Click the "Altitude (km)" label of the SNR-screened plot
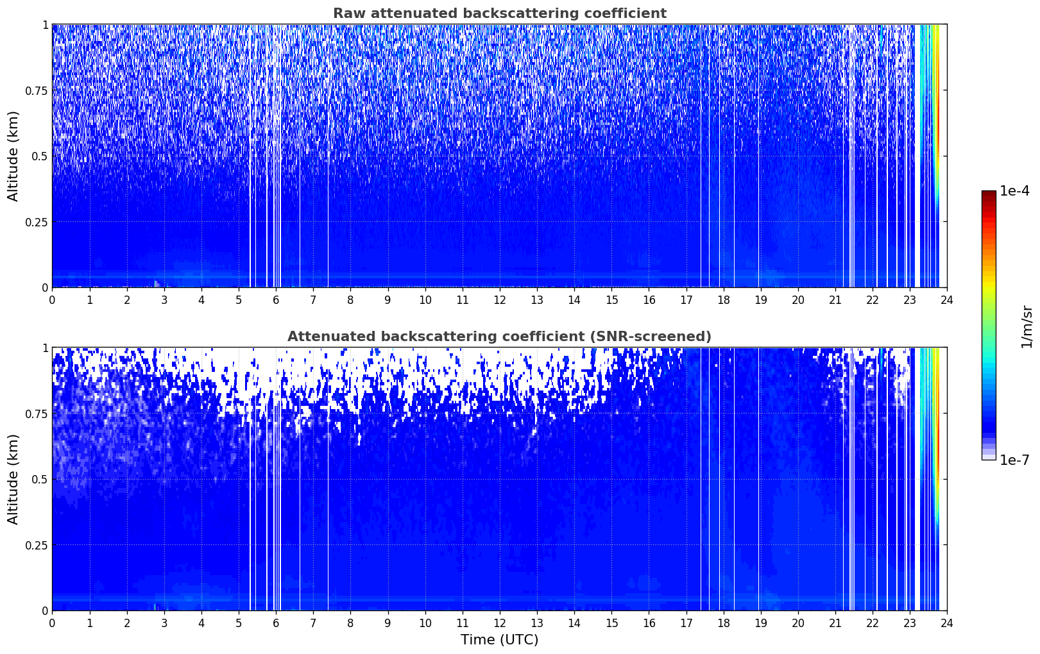 tap(13, 479)
